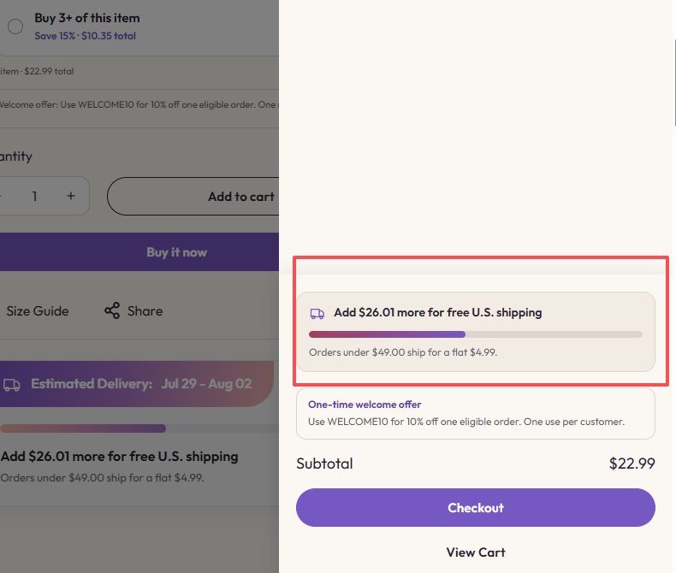Click the quantity field showing 1

coord(34,196)
